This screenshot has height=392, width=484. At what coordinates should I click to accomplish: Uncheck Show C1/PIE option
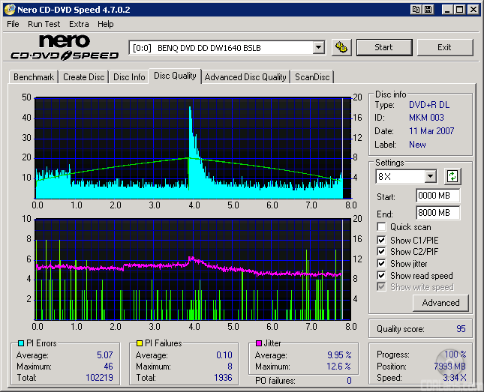(382, 240)
